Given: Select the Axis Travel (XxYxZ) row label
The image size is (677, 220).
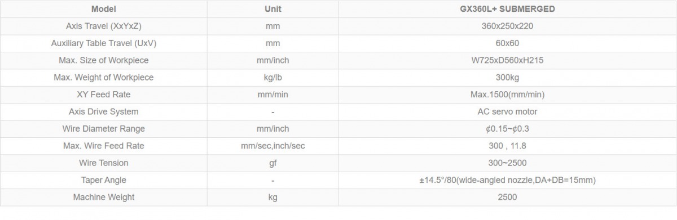Looking at the screenshot, I should coord(103,26).
